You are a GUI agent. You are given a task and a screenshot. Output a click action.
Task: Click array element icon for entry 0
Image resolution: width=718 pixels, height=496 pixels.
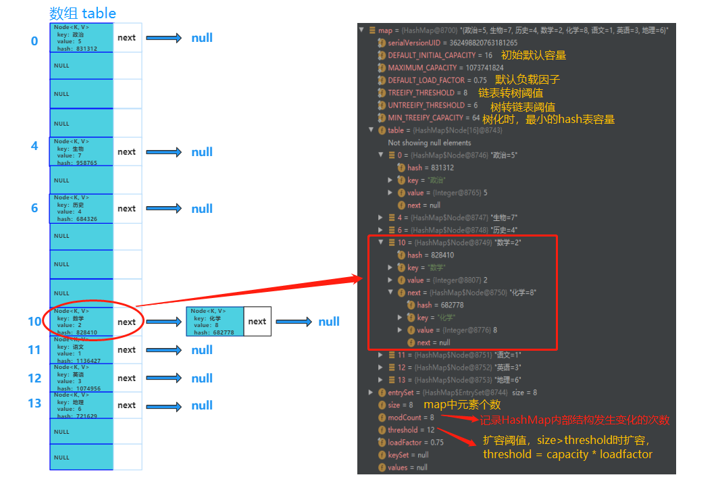pyautogui.click(x=392, y=155)
